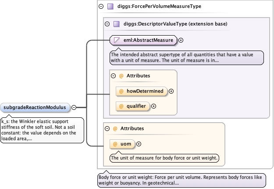
Task: Click the @ icon inside the uom node
Action: tap(115, 144)
